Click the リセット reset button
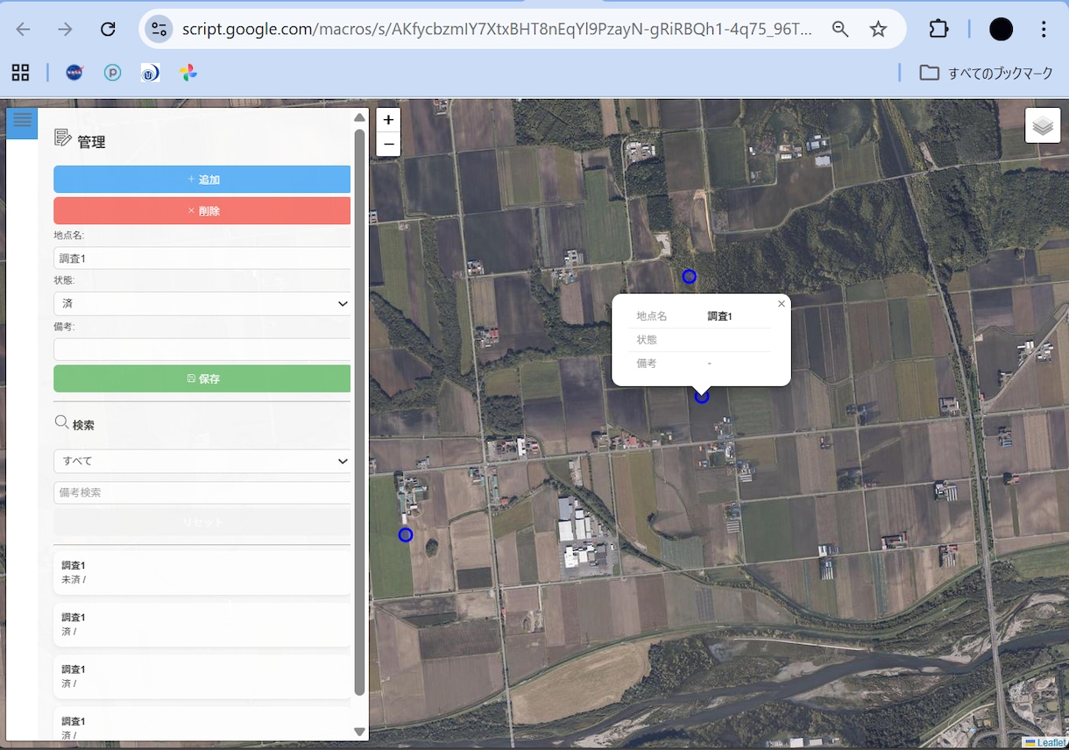This screenshot has height=750, width=1069. tap(202, 522)
